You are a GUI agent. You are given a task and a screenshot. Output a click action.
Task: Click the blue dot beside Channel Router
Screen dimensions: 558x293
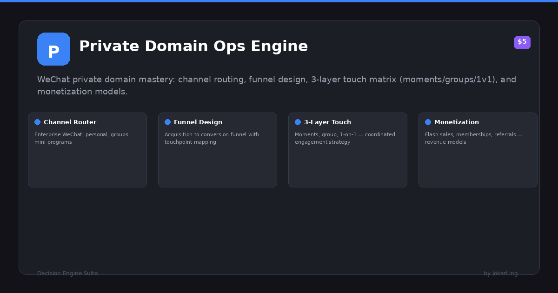pos(37,122)
